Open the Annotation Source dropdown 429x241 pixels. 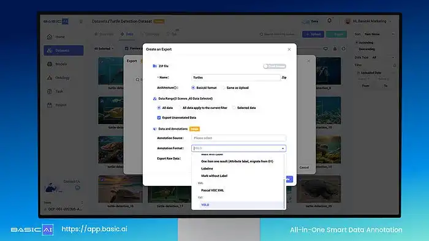(239, 138)
